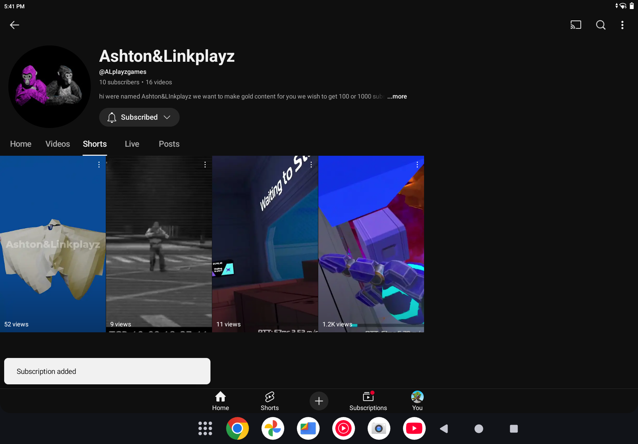Tap the Ashton&Linkplayz channel avatar
This screenshot has height=444, width=638.
[x=50, y=87]
